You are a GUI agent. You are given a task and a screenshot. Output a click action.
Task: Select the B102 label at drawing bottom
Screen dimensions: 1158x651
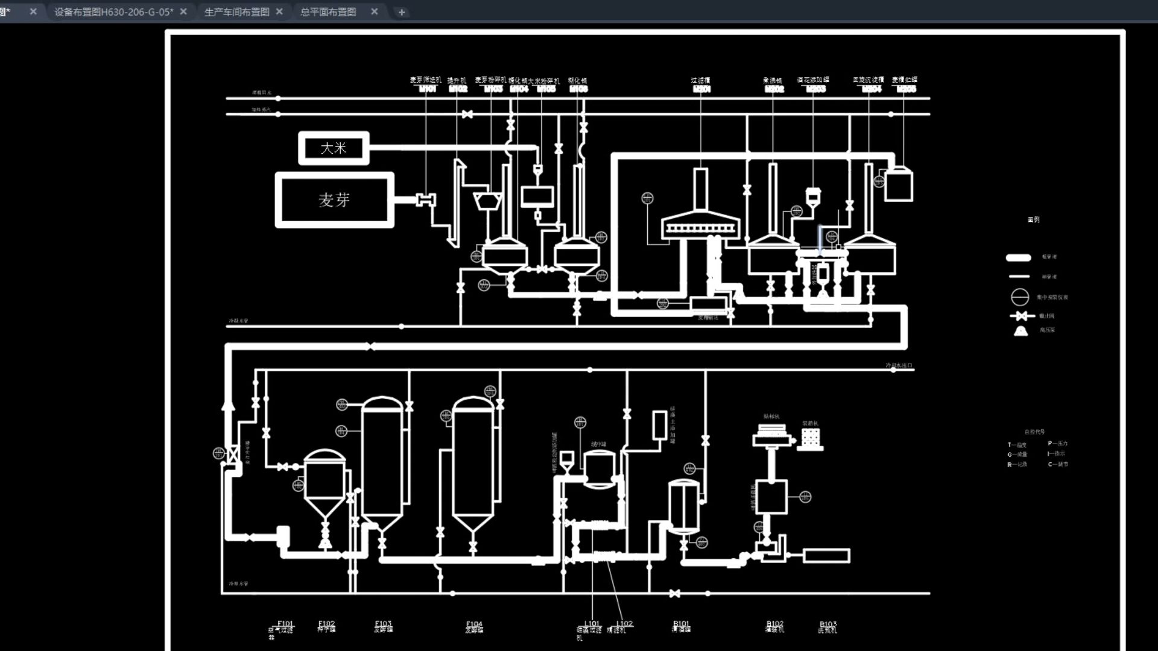point(775,623)
